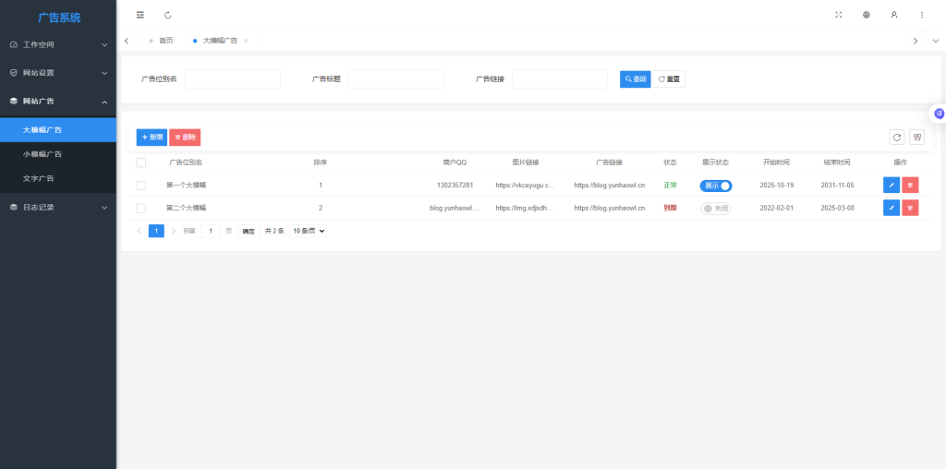Collapse the sidebar menu icon

tap(139, 15)
